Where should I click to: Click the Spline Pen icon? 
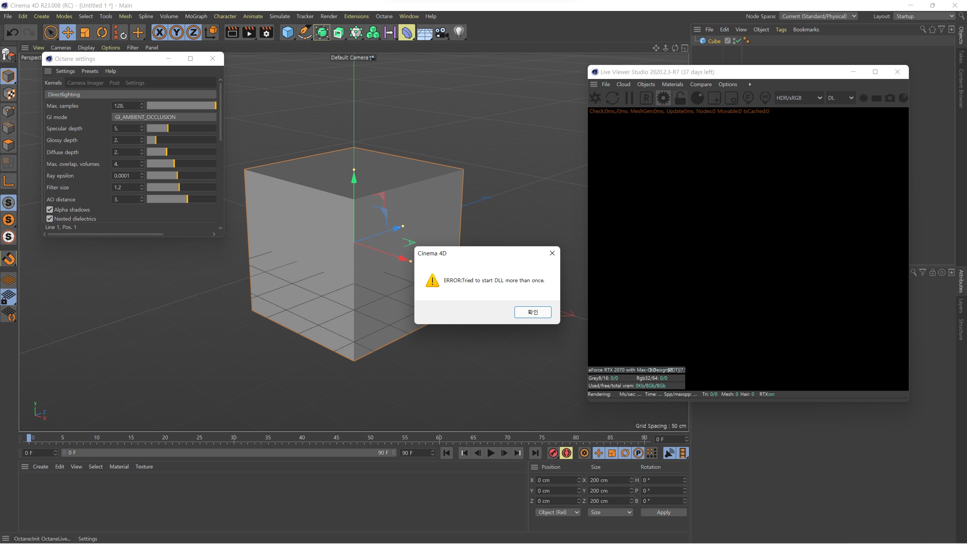tap(304, 32)
